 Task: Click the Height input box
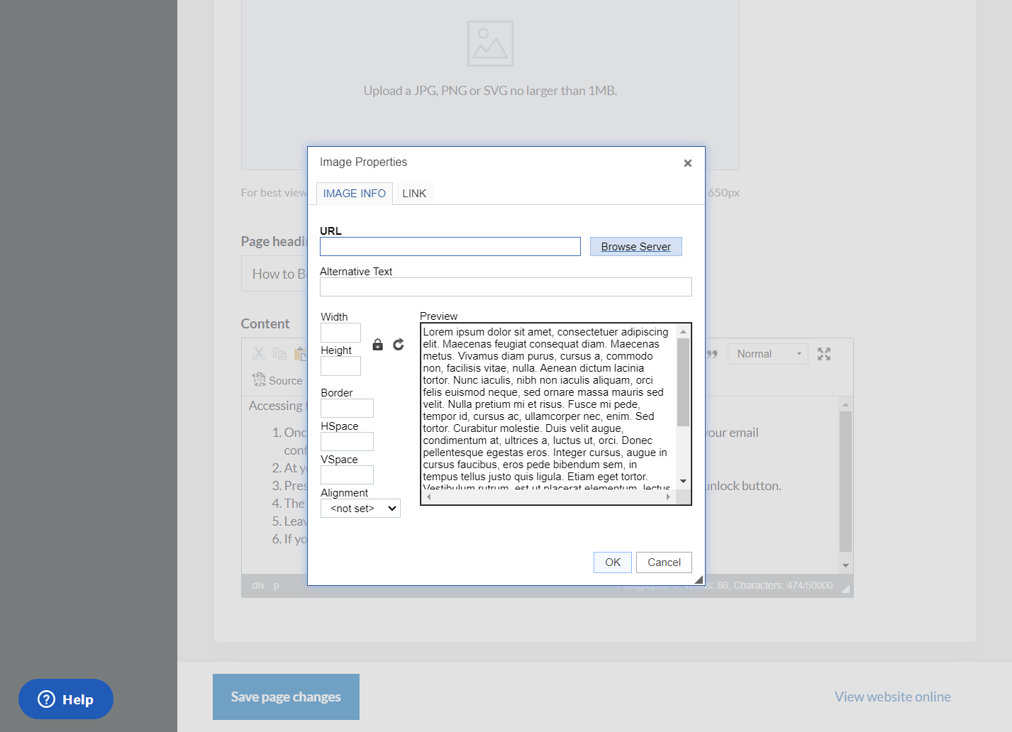pyautogui.click(x=340, y=366)
